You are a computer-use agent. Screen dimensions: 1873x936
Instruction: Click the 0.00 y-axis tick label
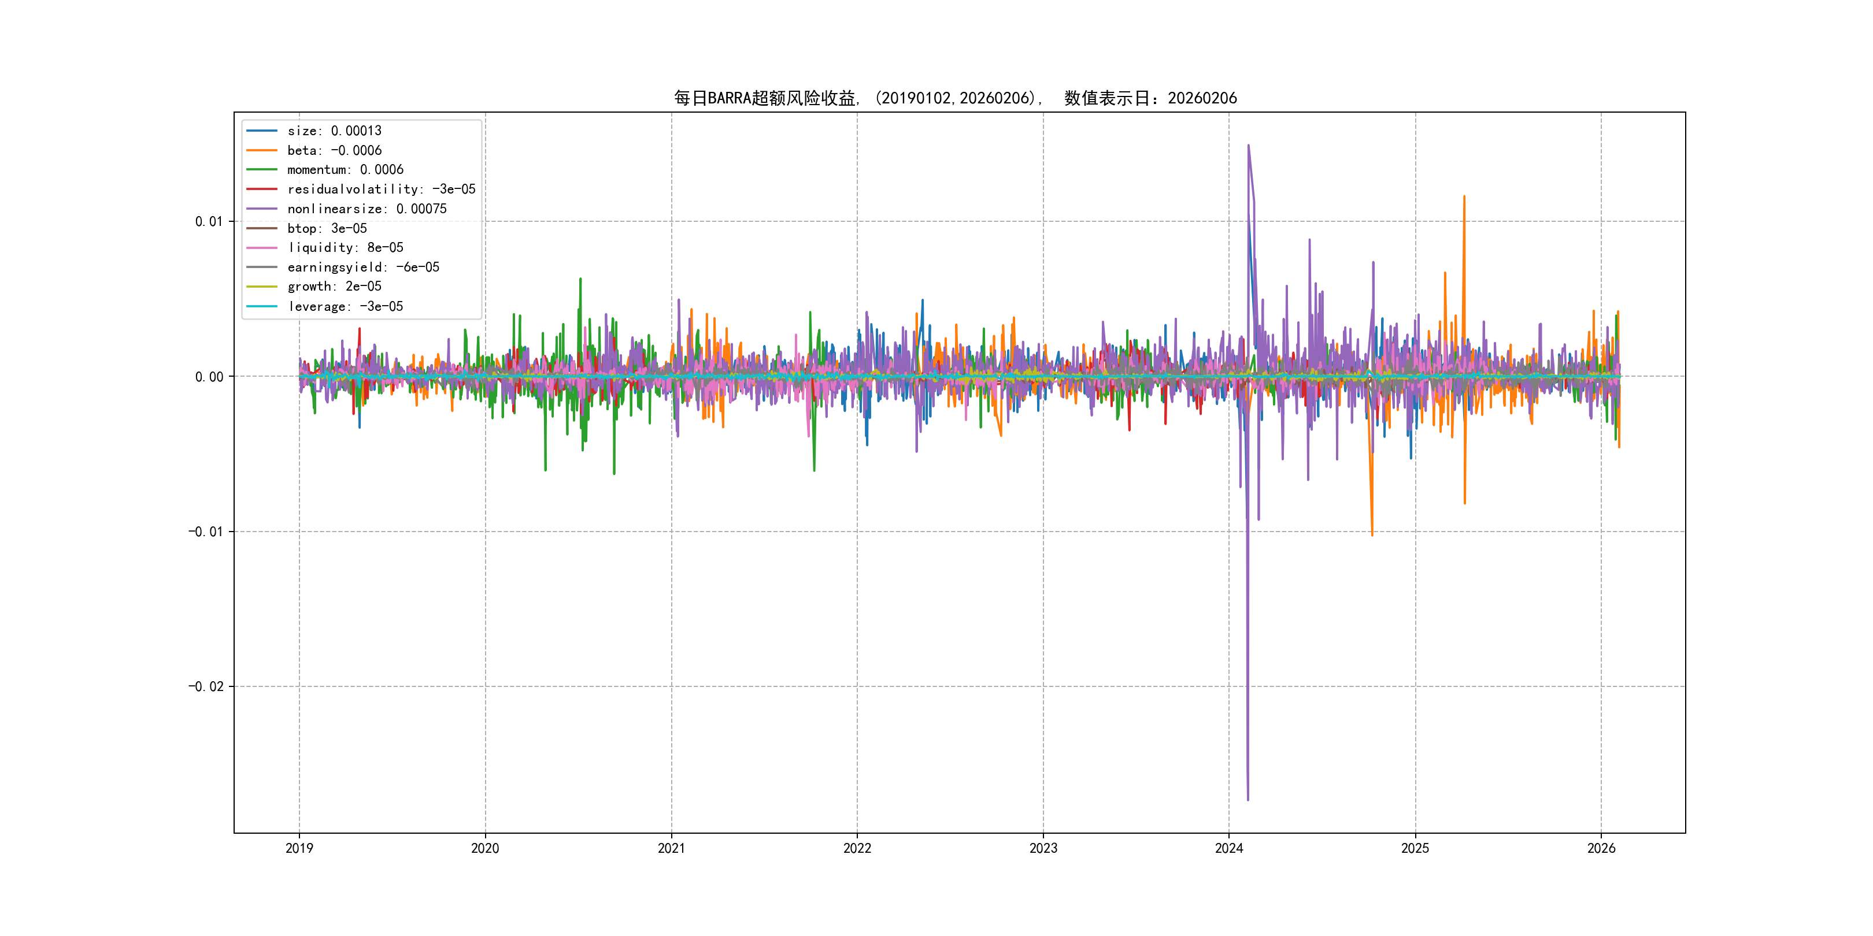[209, 377]
